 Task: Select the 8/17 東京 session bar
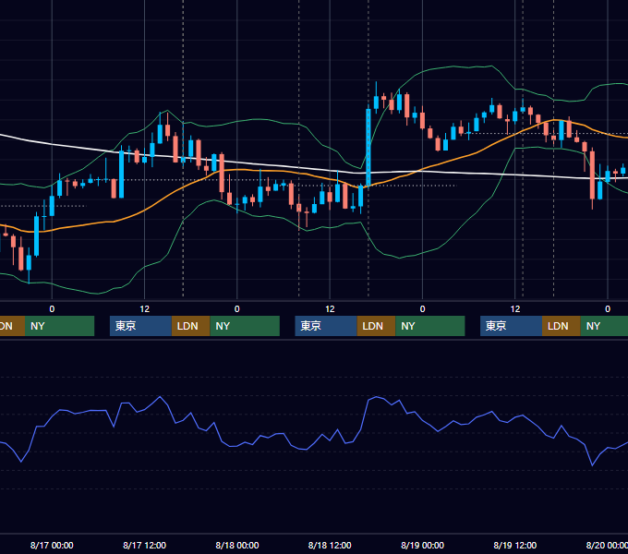pyautogui.click(x=140, y=326)
